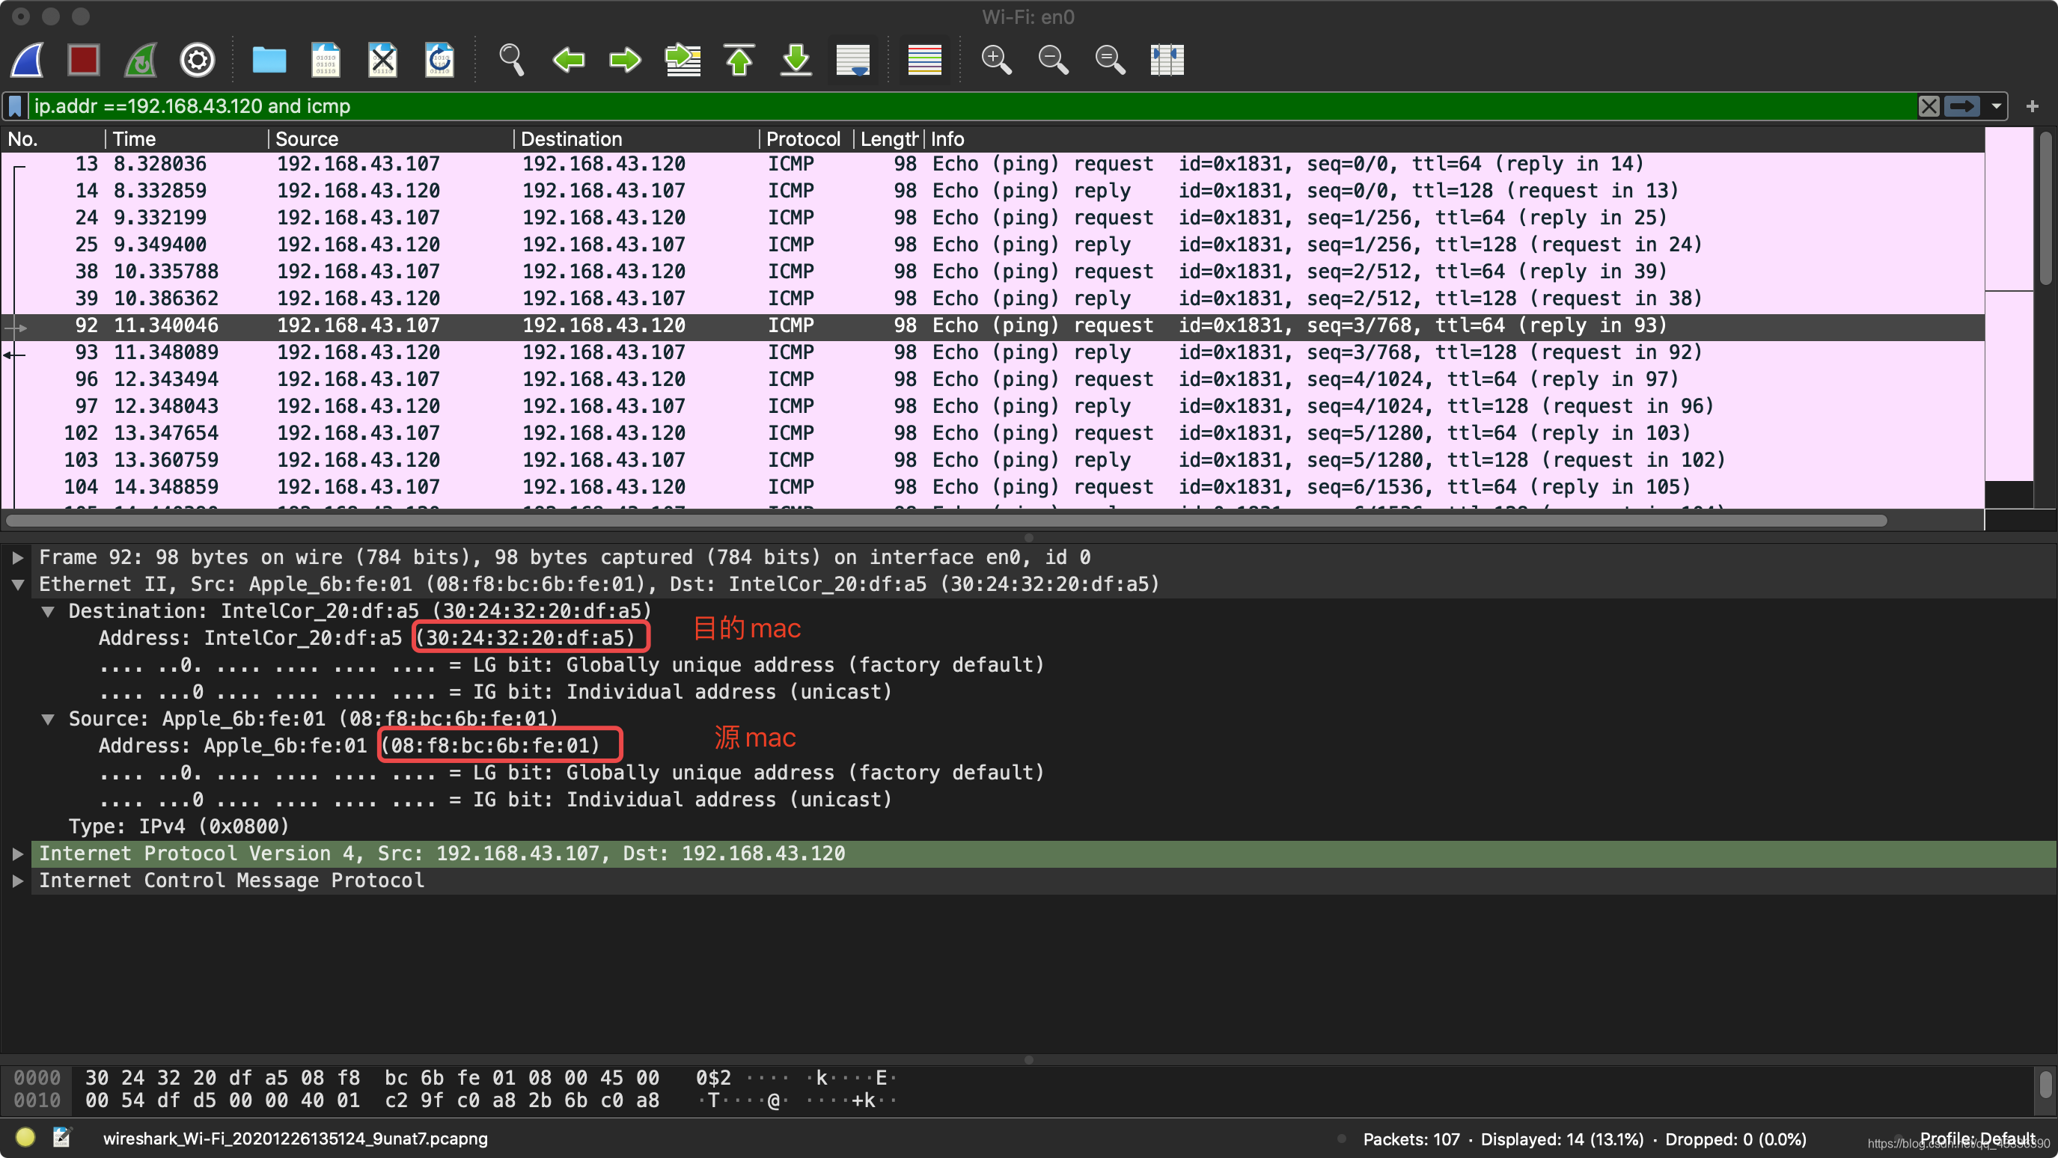Collapse the Destination IntelCor subtree

point(48,612)
